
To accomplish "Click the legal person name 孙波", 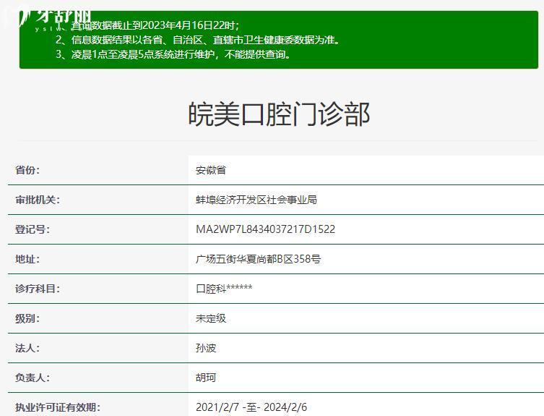I will (206, 348).
